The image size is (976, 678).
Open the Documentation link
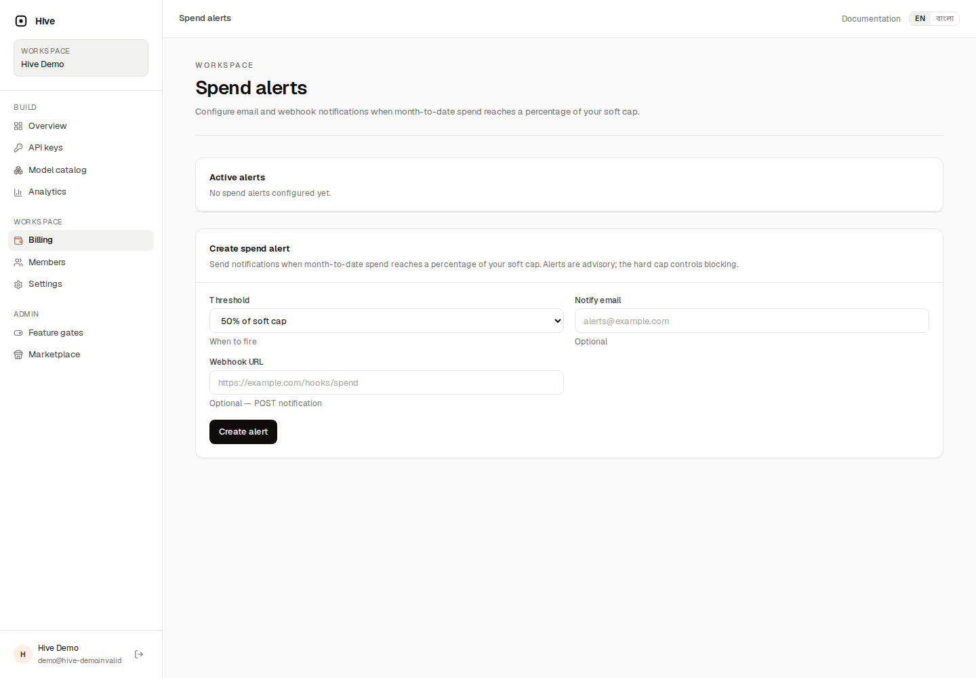click(871, 19)
